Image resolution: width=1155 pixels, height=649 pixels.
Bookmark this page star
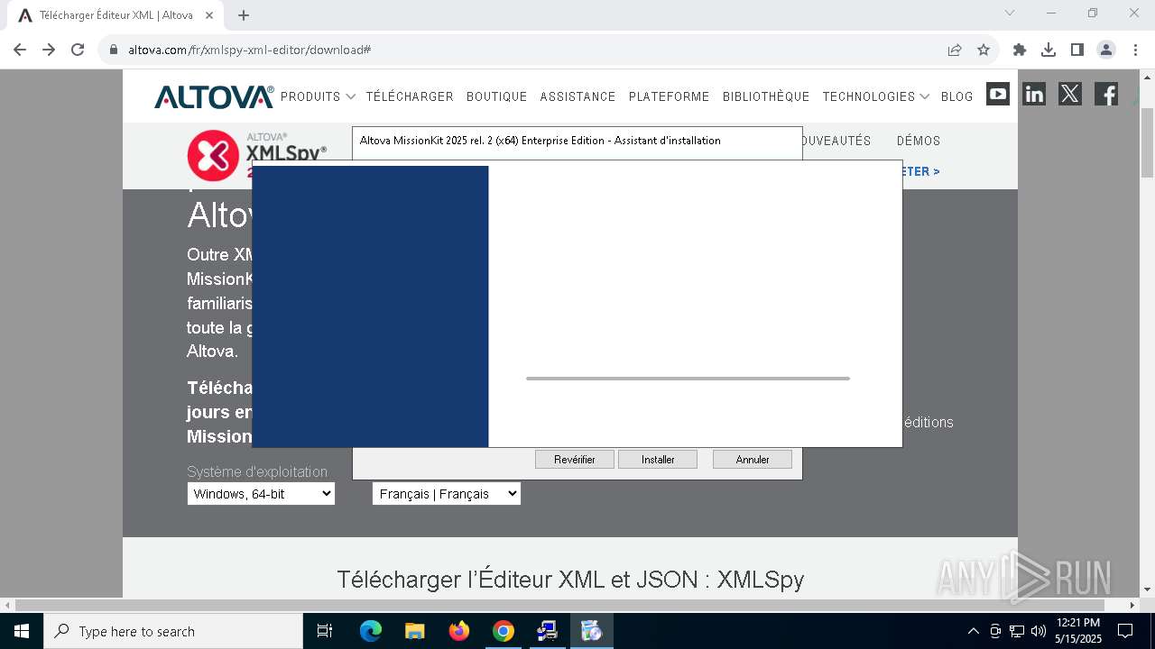pyautogui.click(x=984, y=50)
